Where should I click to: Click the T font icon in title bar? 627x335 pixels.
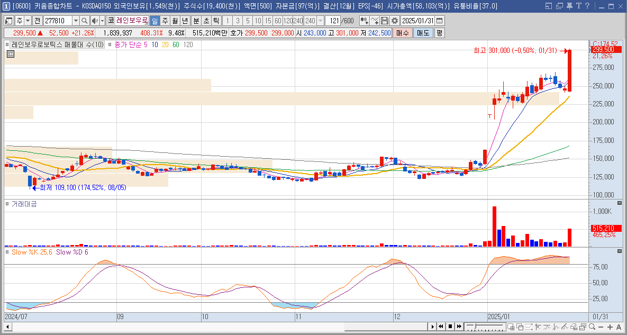pos(579,6)
